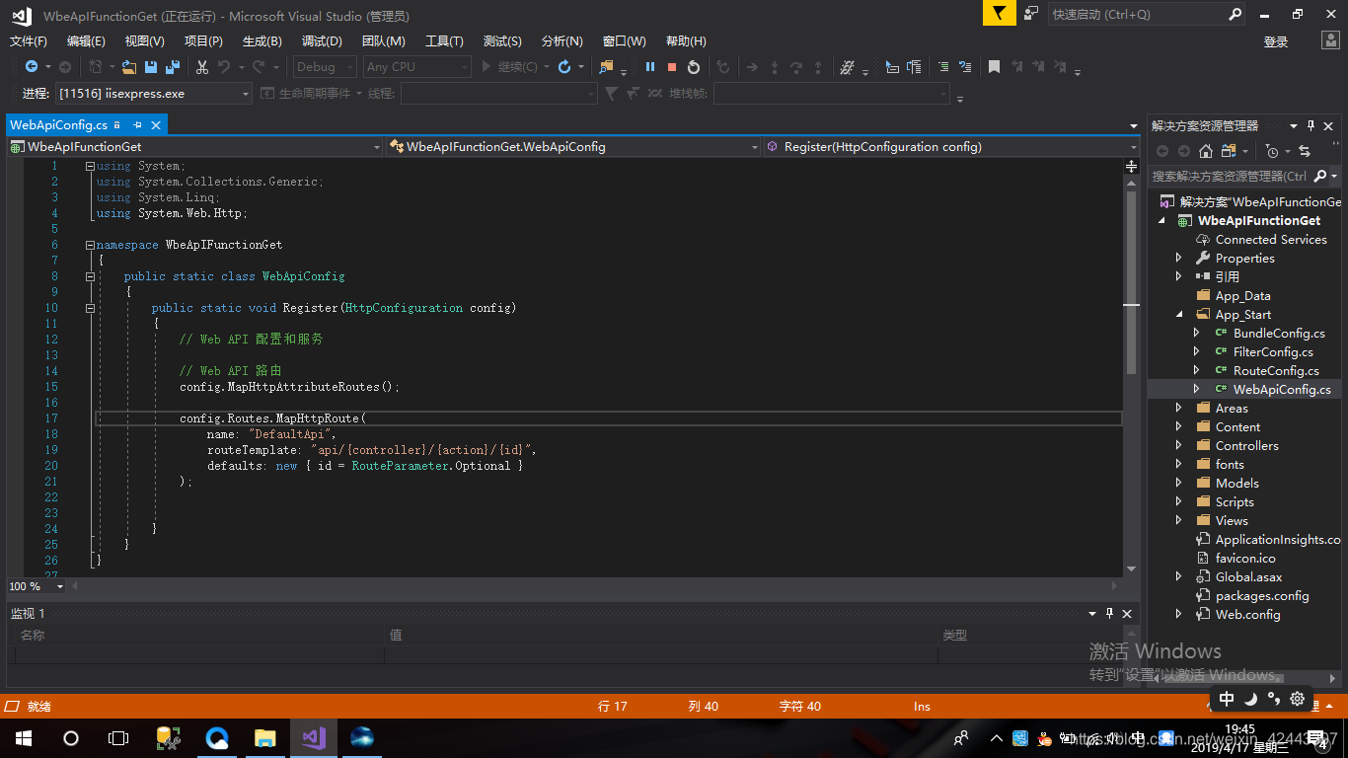Screen dimensions: 1348x758
Task: Click Pending Changes Filter clock icon
Action: pos(1272,151)
